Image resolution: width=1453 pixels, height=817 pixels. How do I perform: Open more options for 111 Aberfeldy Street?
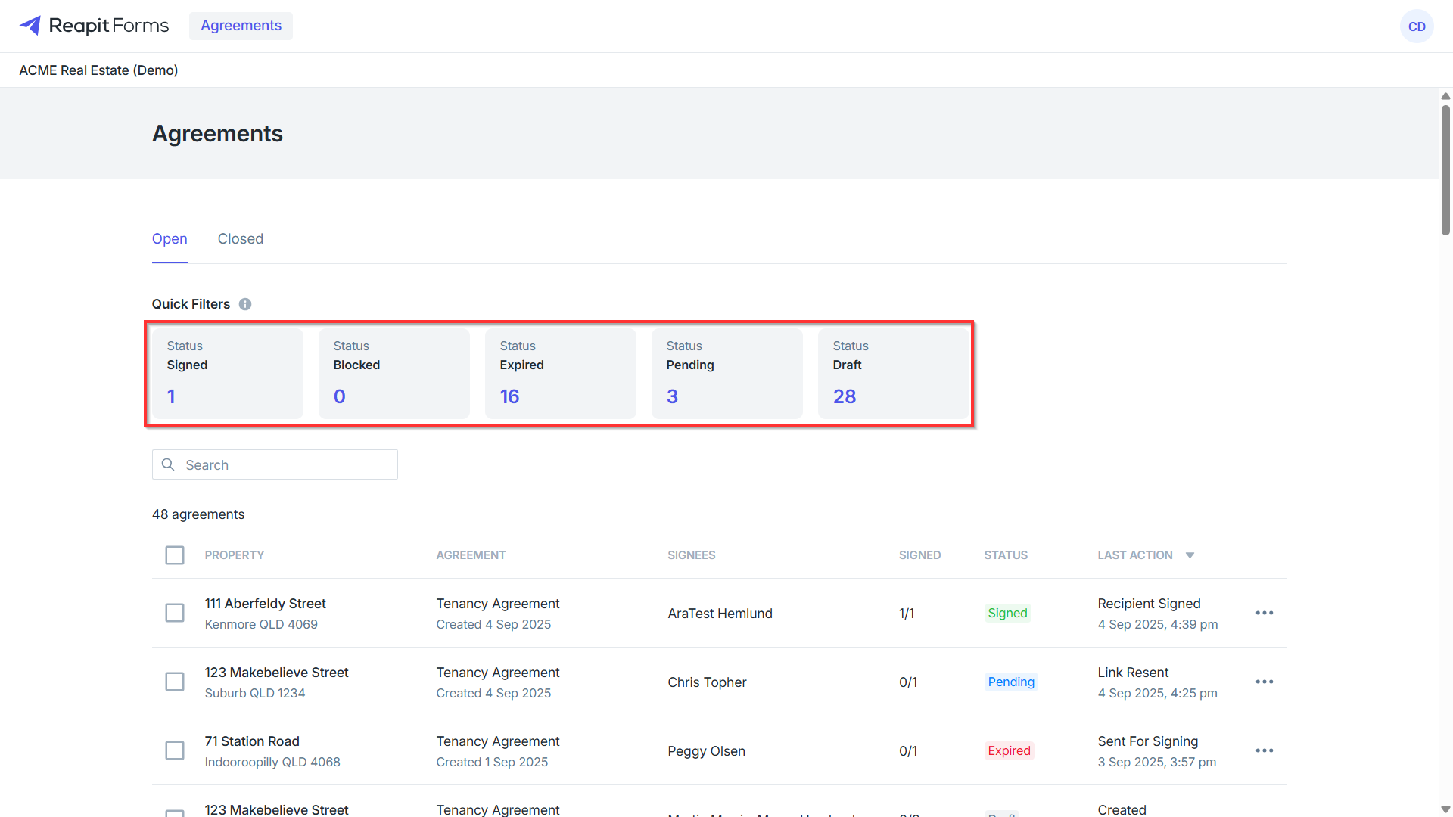(x=1265, y=613)
